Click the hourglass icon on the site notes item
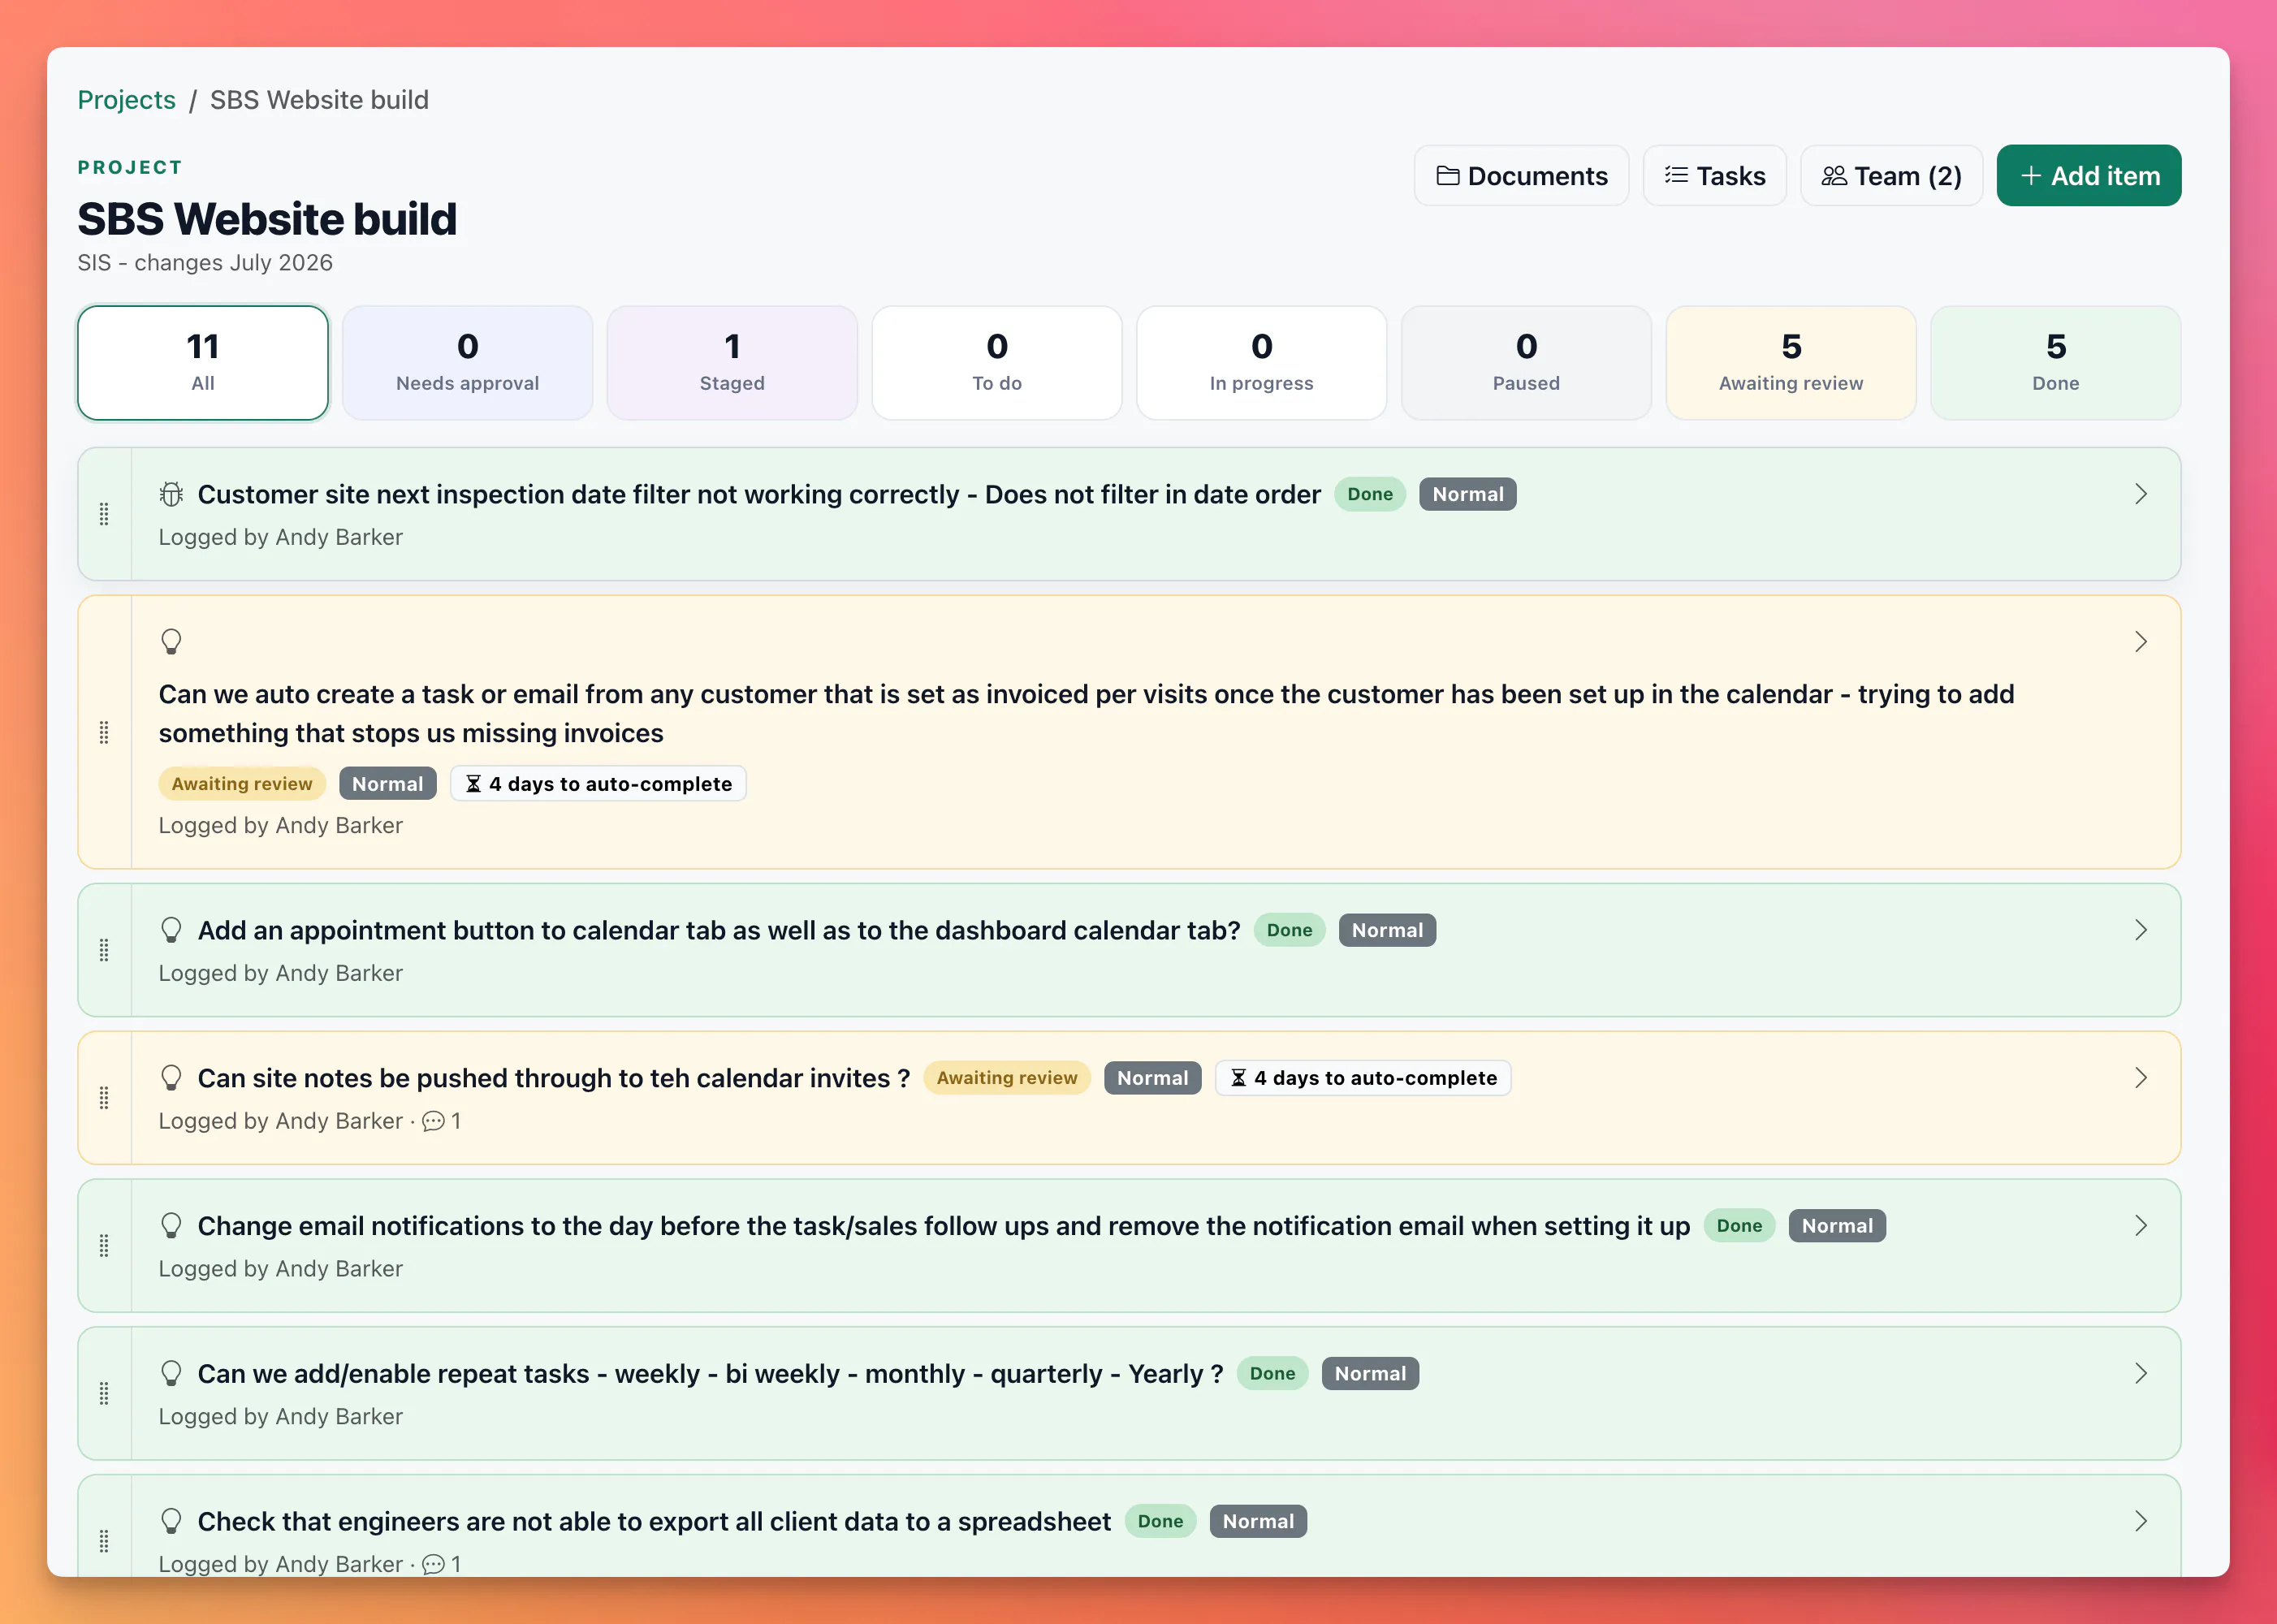This screenshot has width=2277, height=1624. click(1238, 1078)
